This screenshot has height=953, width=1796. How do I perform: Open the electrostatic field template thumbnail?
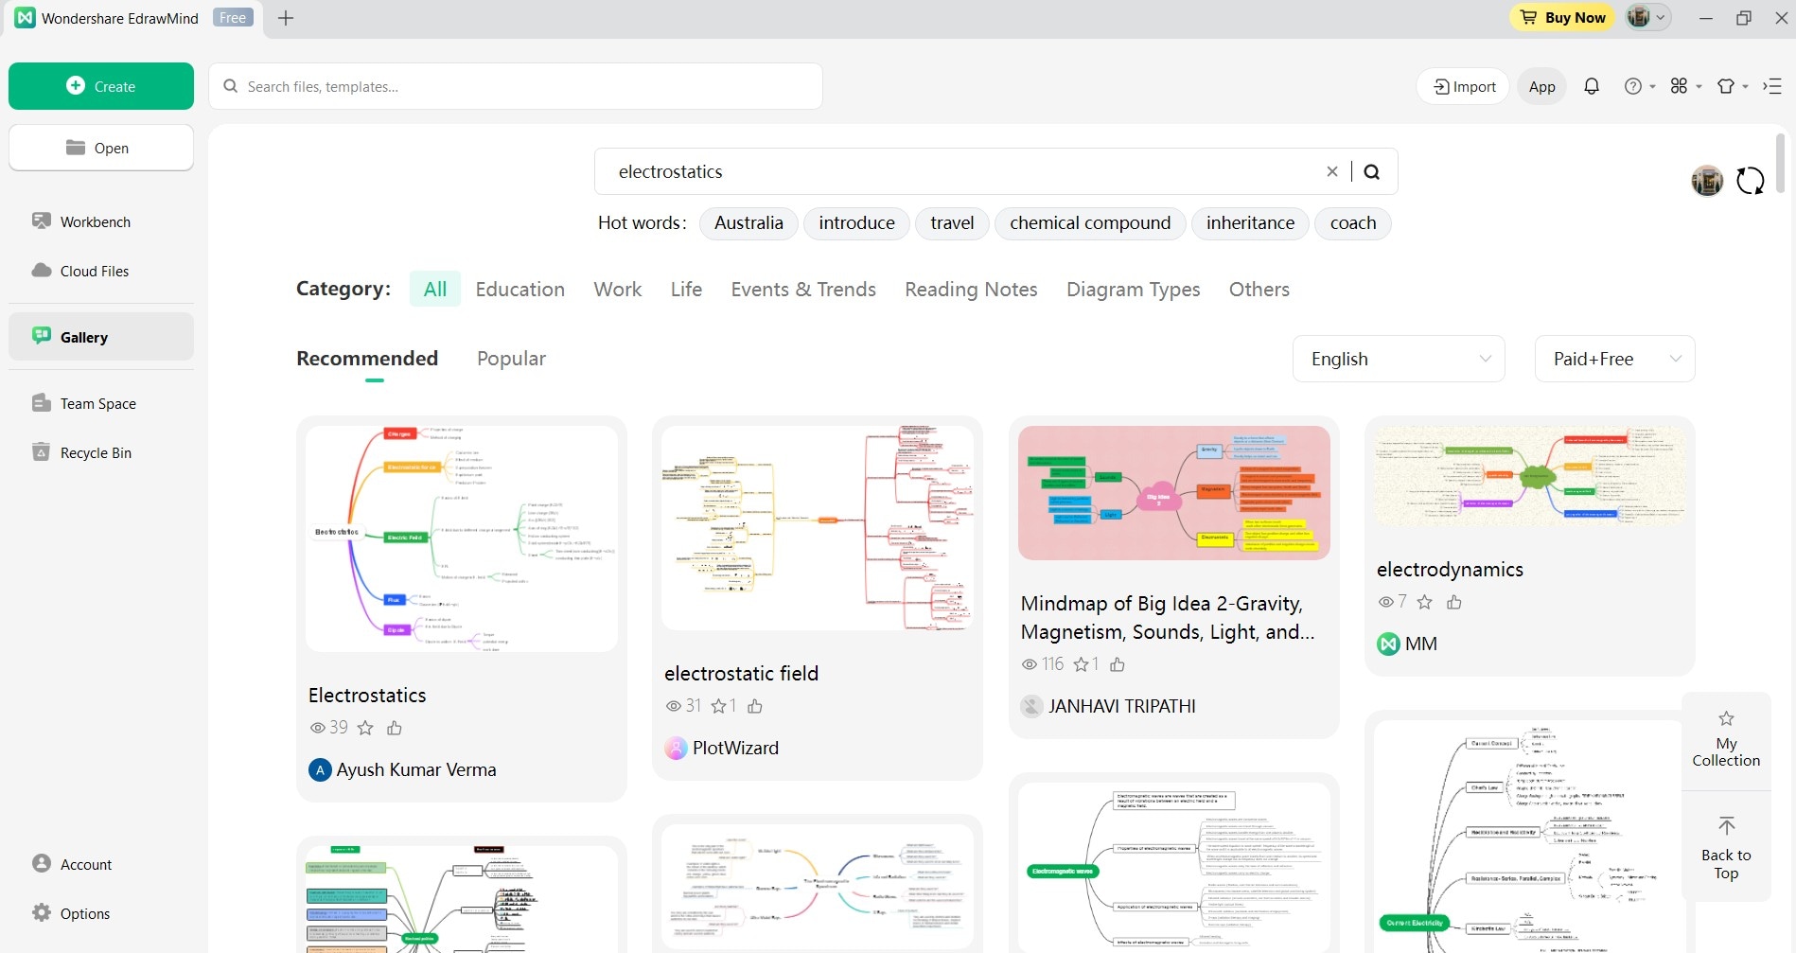[818, 528]
